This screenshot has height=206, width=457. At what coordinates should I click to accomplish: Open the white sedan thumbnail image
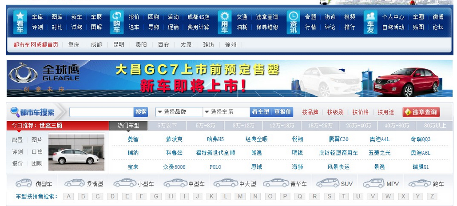[x=76, y=152]
